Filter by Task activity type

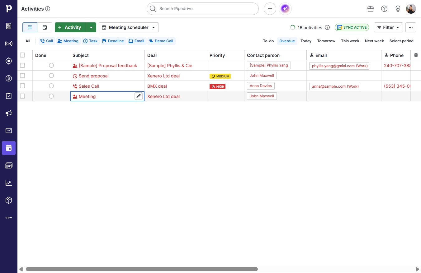(x=91, y=41)
